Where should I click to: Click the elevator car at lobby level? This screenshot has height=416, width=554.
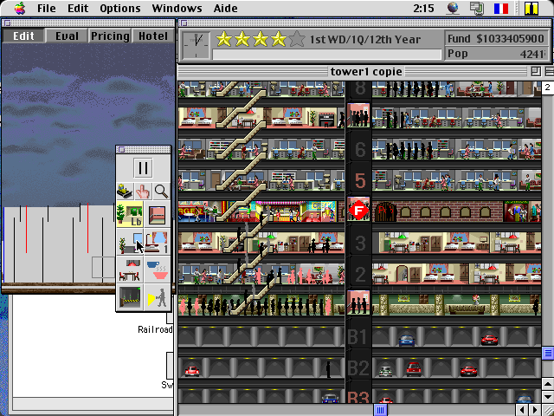(x=358, y=302)
